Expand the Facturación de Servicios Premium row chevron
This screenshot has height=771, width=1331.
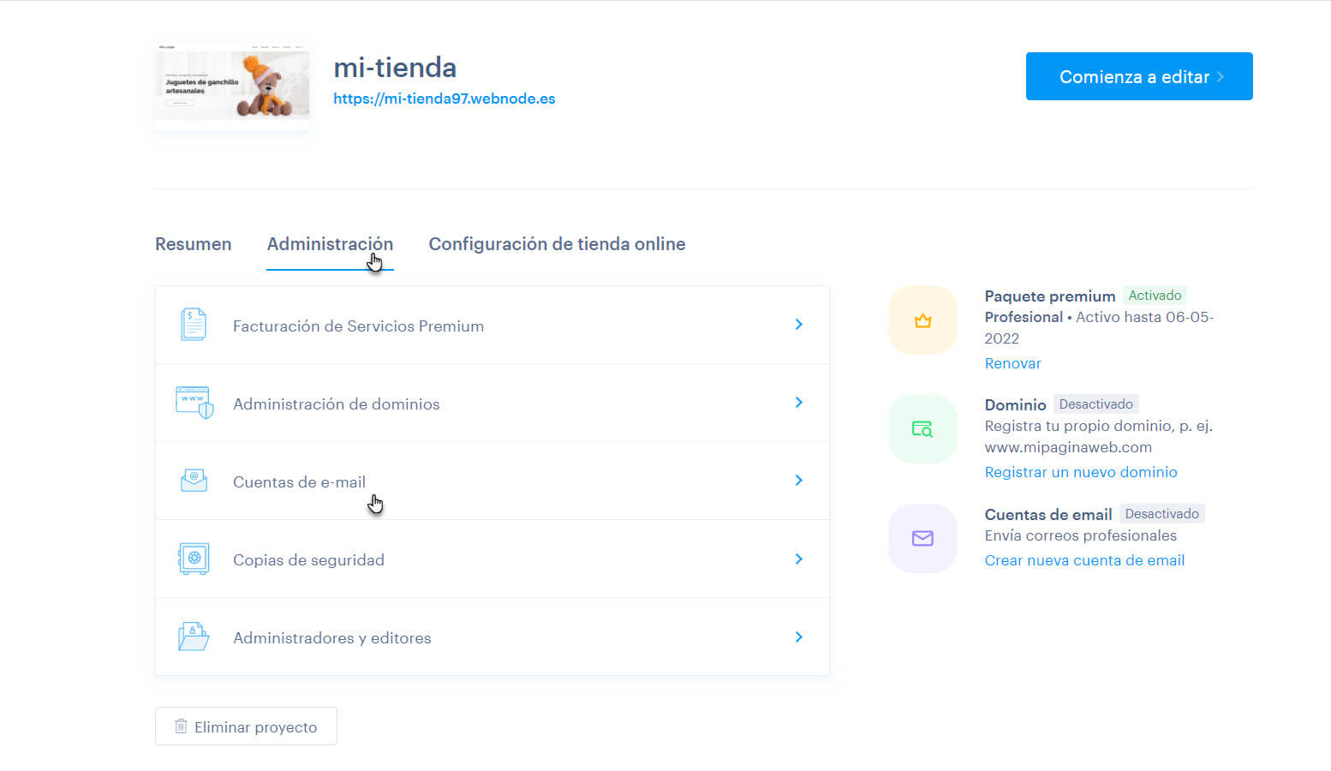[798, 325]
